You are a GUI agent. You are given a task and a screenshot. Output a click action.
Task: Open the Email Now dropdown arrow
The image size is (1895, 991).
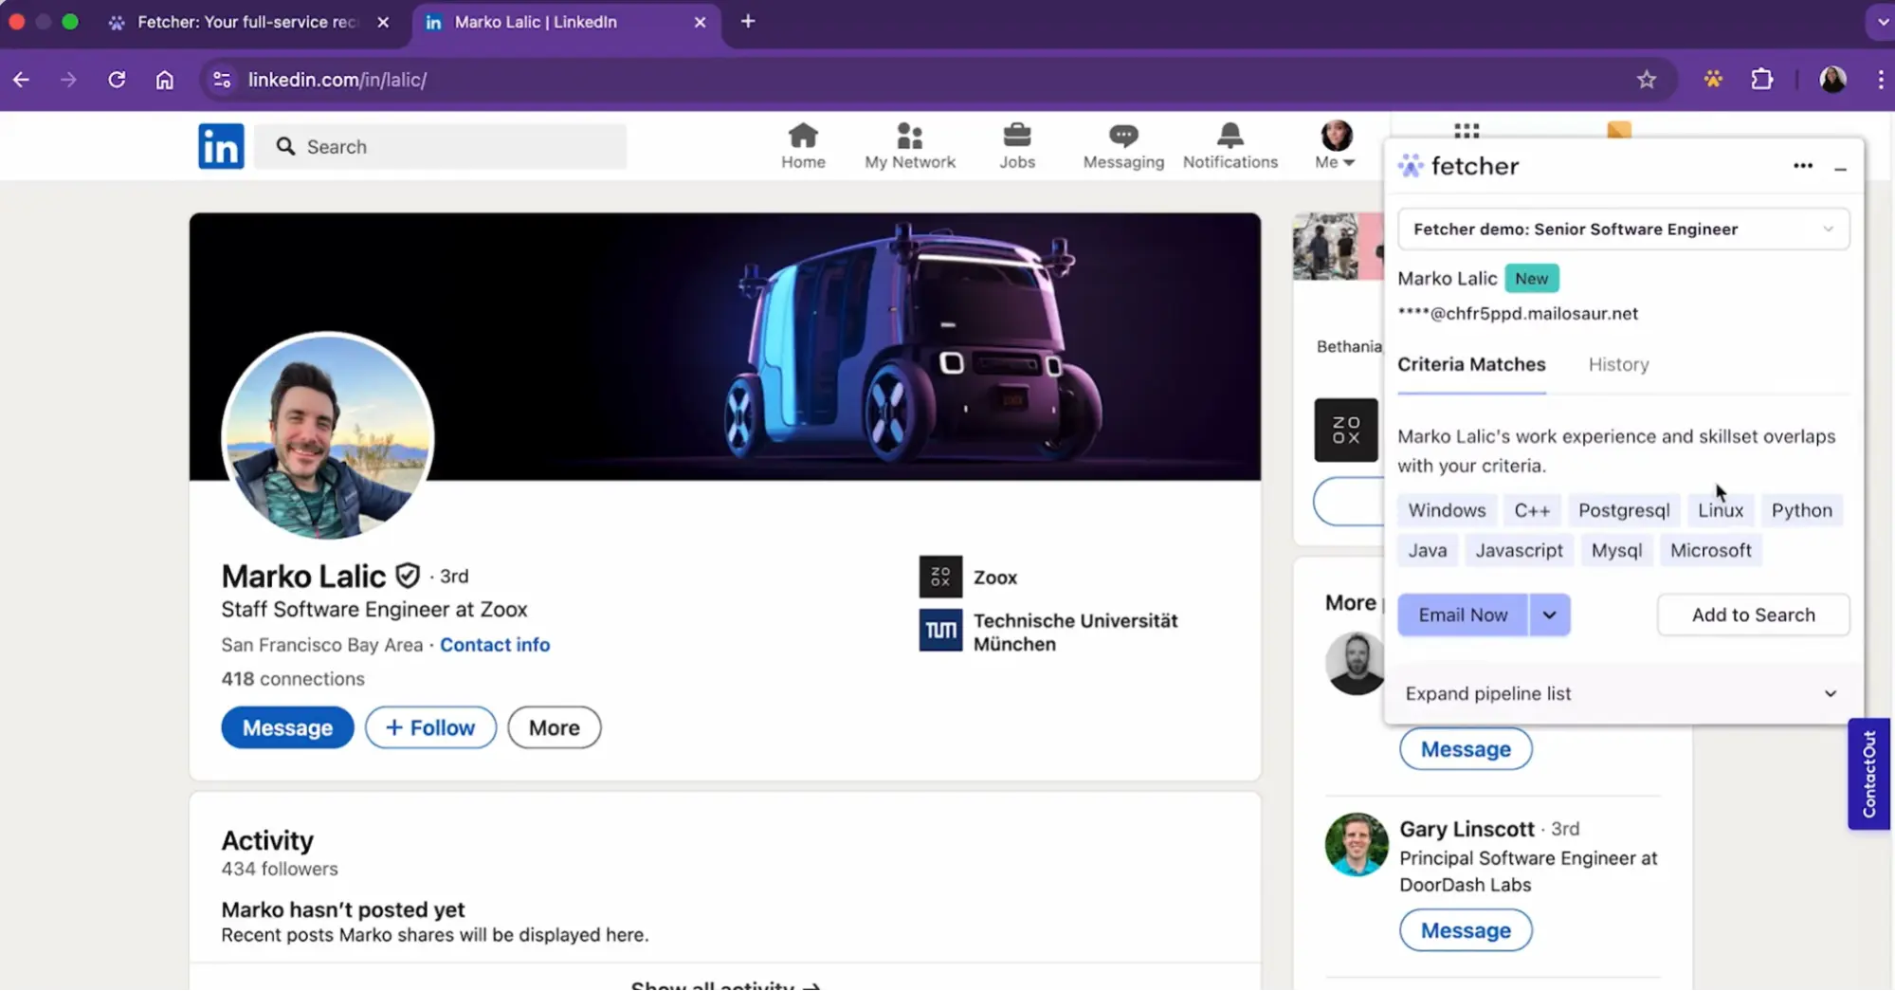pyautogui.click(x=1549, y=615)
